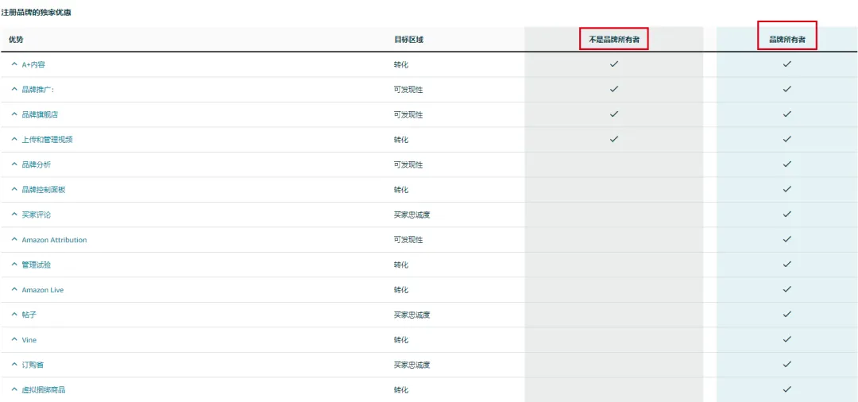Click 品牌分析 checkmark under 品牌所有者
The height and width of the screenshot is (402, 858).
(x=786, y=164)
